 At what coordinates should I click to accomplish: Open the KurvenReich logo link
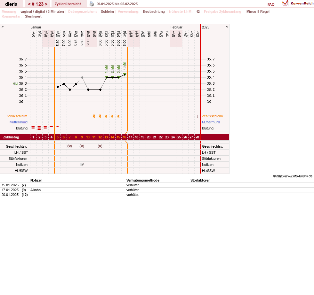(298, 4)
